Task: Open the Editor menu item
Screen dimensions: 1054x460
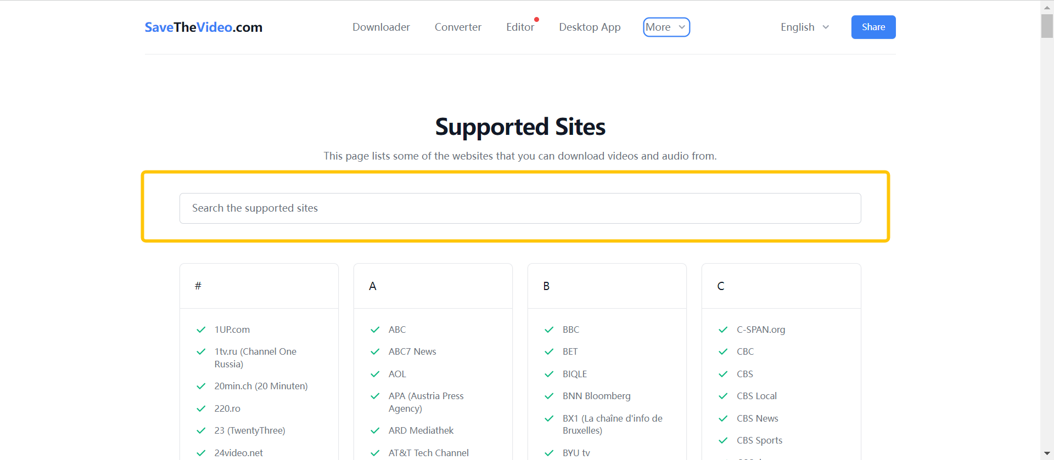Action: pyautogui.click(x=520, y=27)
